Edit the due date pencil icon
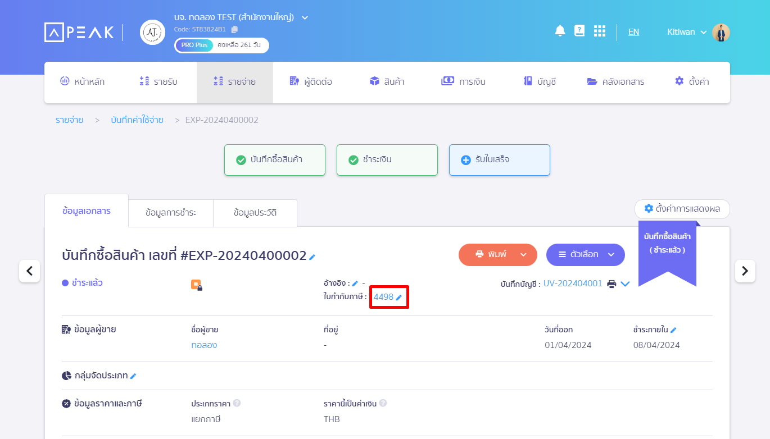Image resolution: width=770 pixels, height=439 pixels. coord(673,330)
